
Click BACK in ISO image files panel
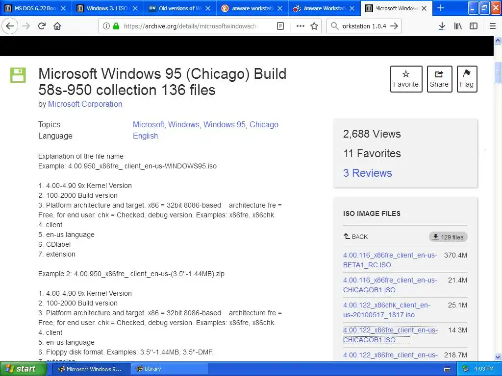pyautogui.click(x=356, y=236)
